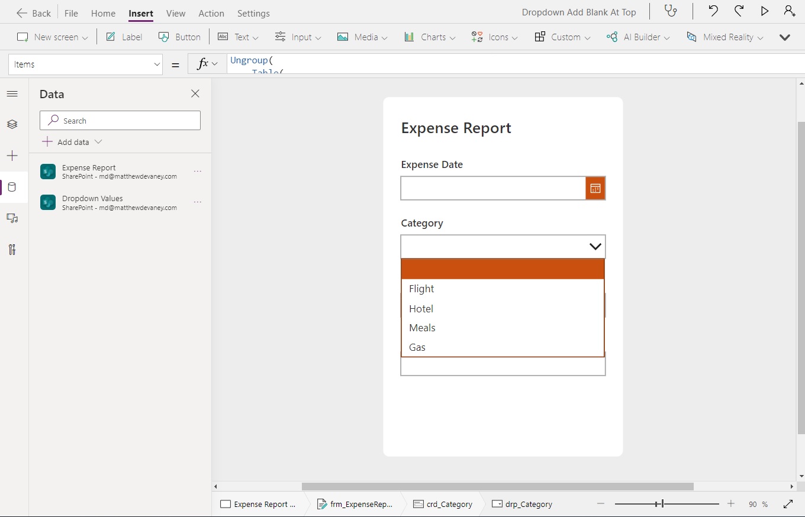Click the calendar icon for Expense Date
This screenshot has height=517, width=805.
[595, 188]
